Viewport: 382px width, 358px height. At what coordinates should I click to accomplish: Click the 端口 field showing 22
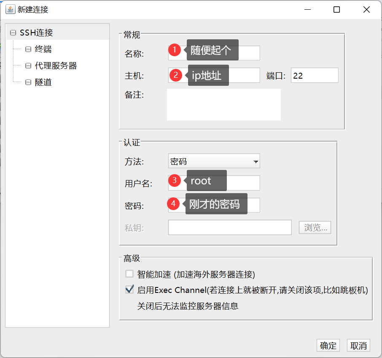(x=315, y=75)
